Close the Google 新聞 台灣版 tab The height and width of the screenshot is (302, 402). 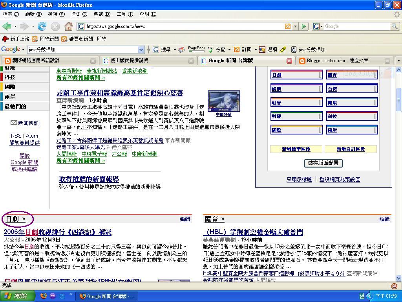click(x=289, y=61)
